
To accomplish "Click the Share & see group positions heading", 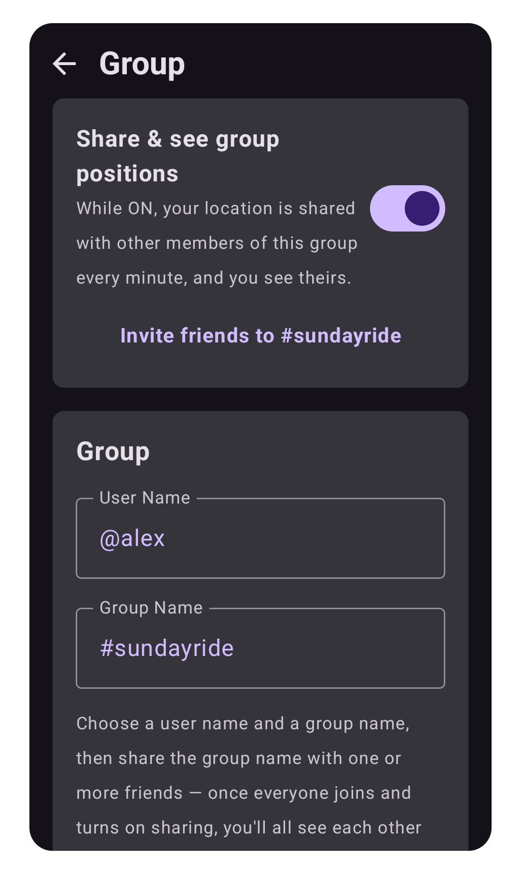I will pos(178,156).
